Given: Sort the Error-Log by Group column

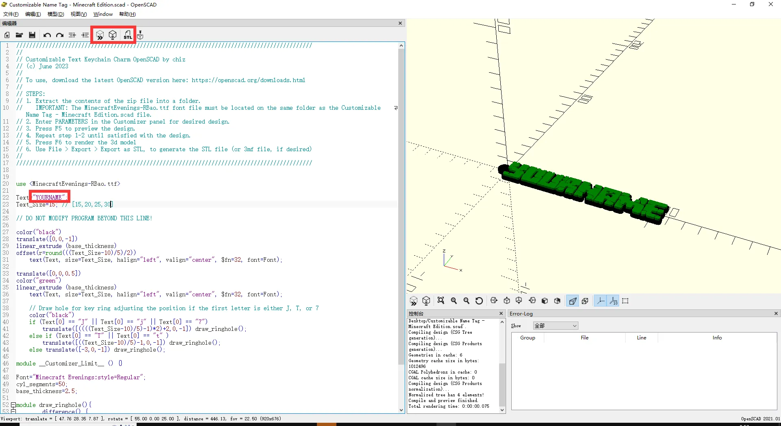Looking at the screenshot, I should pyautogui.click(x=528, y=338).
